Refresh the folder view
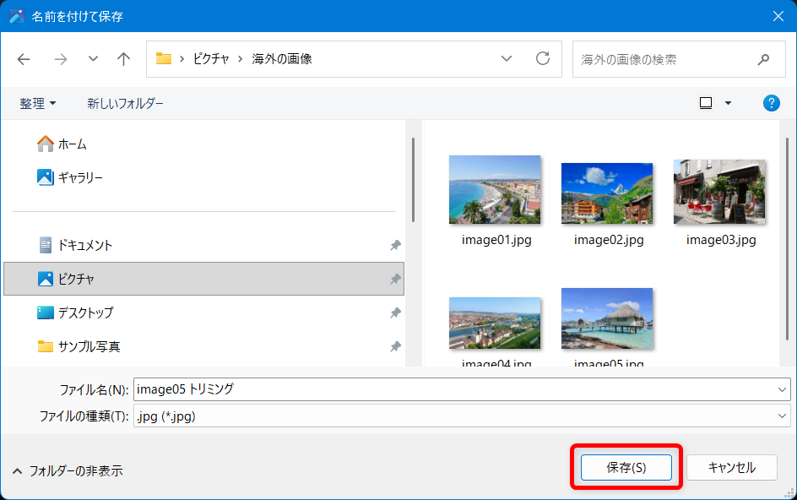Image resolution: width=797 pixels, height=500 pixels. [x=543, y=58]
